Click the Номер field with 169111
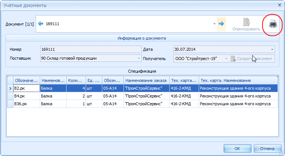The width and height of the screenshot is (285, 156). pos(90,49)
